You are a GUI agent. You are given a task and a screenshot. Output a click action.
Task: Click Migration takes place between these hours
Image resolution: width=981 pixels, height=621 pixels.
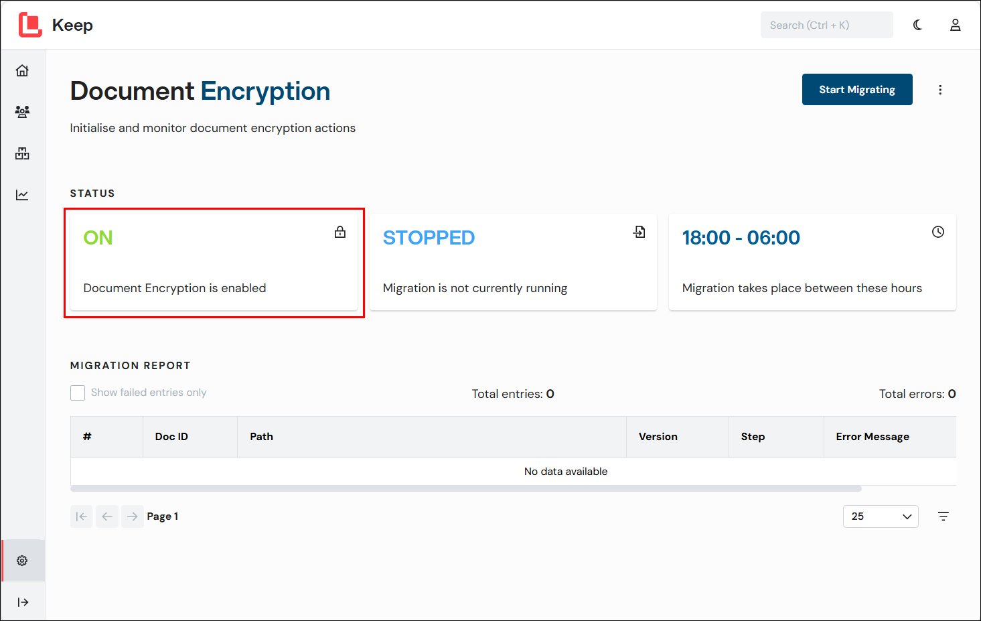pos(802,288)
